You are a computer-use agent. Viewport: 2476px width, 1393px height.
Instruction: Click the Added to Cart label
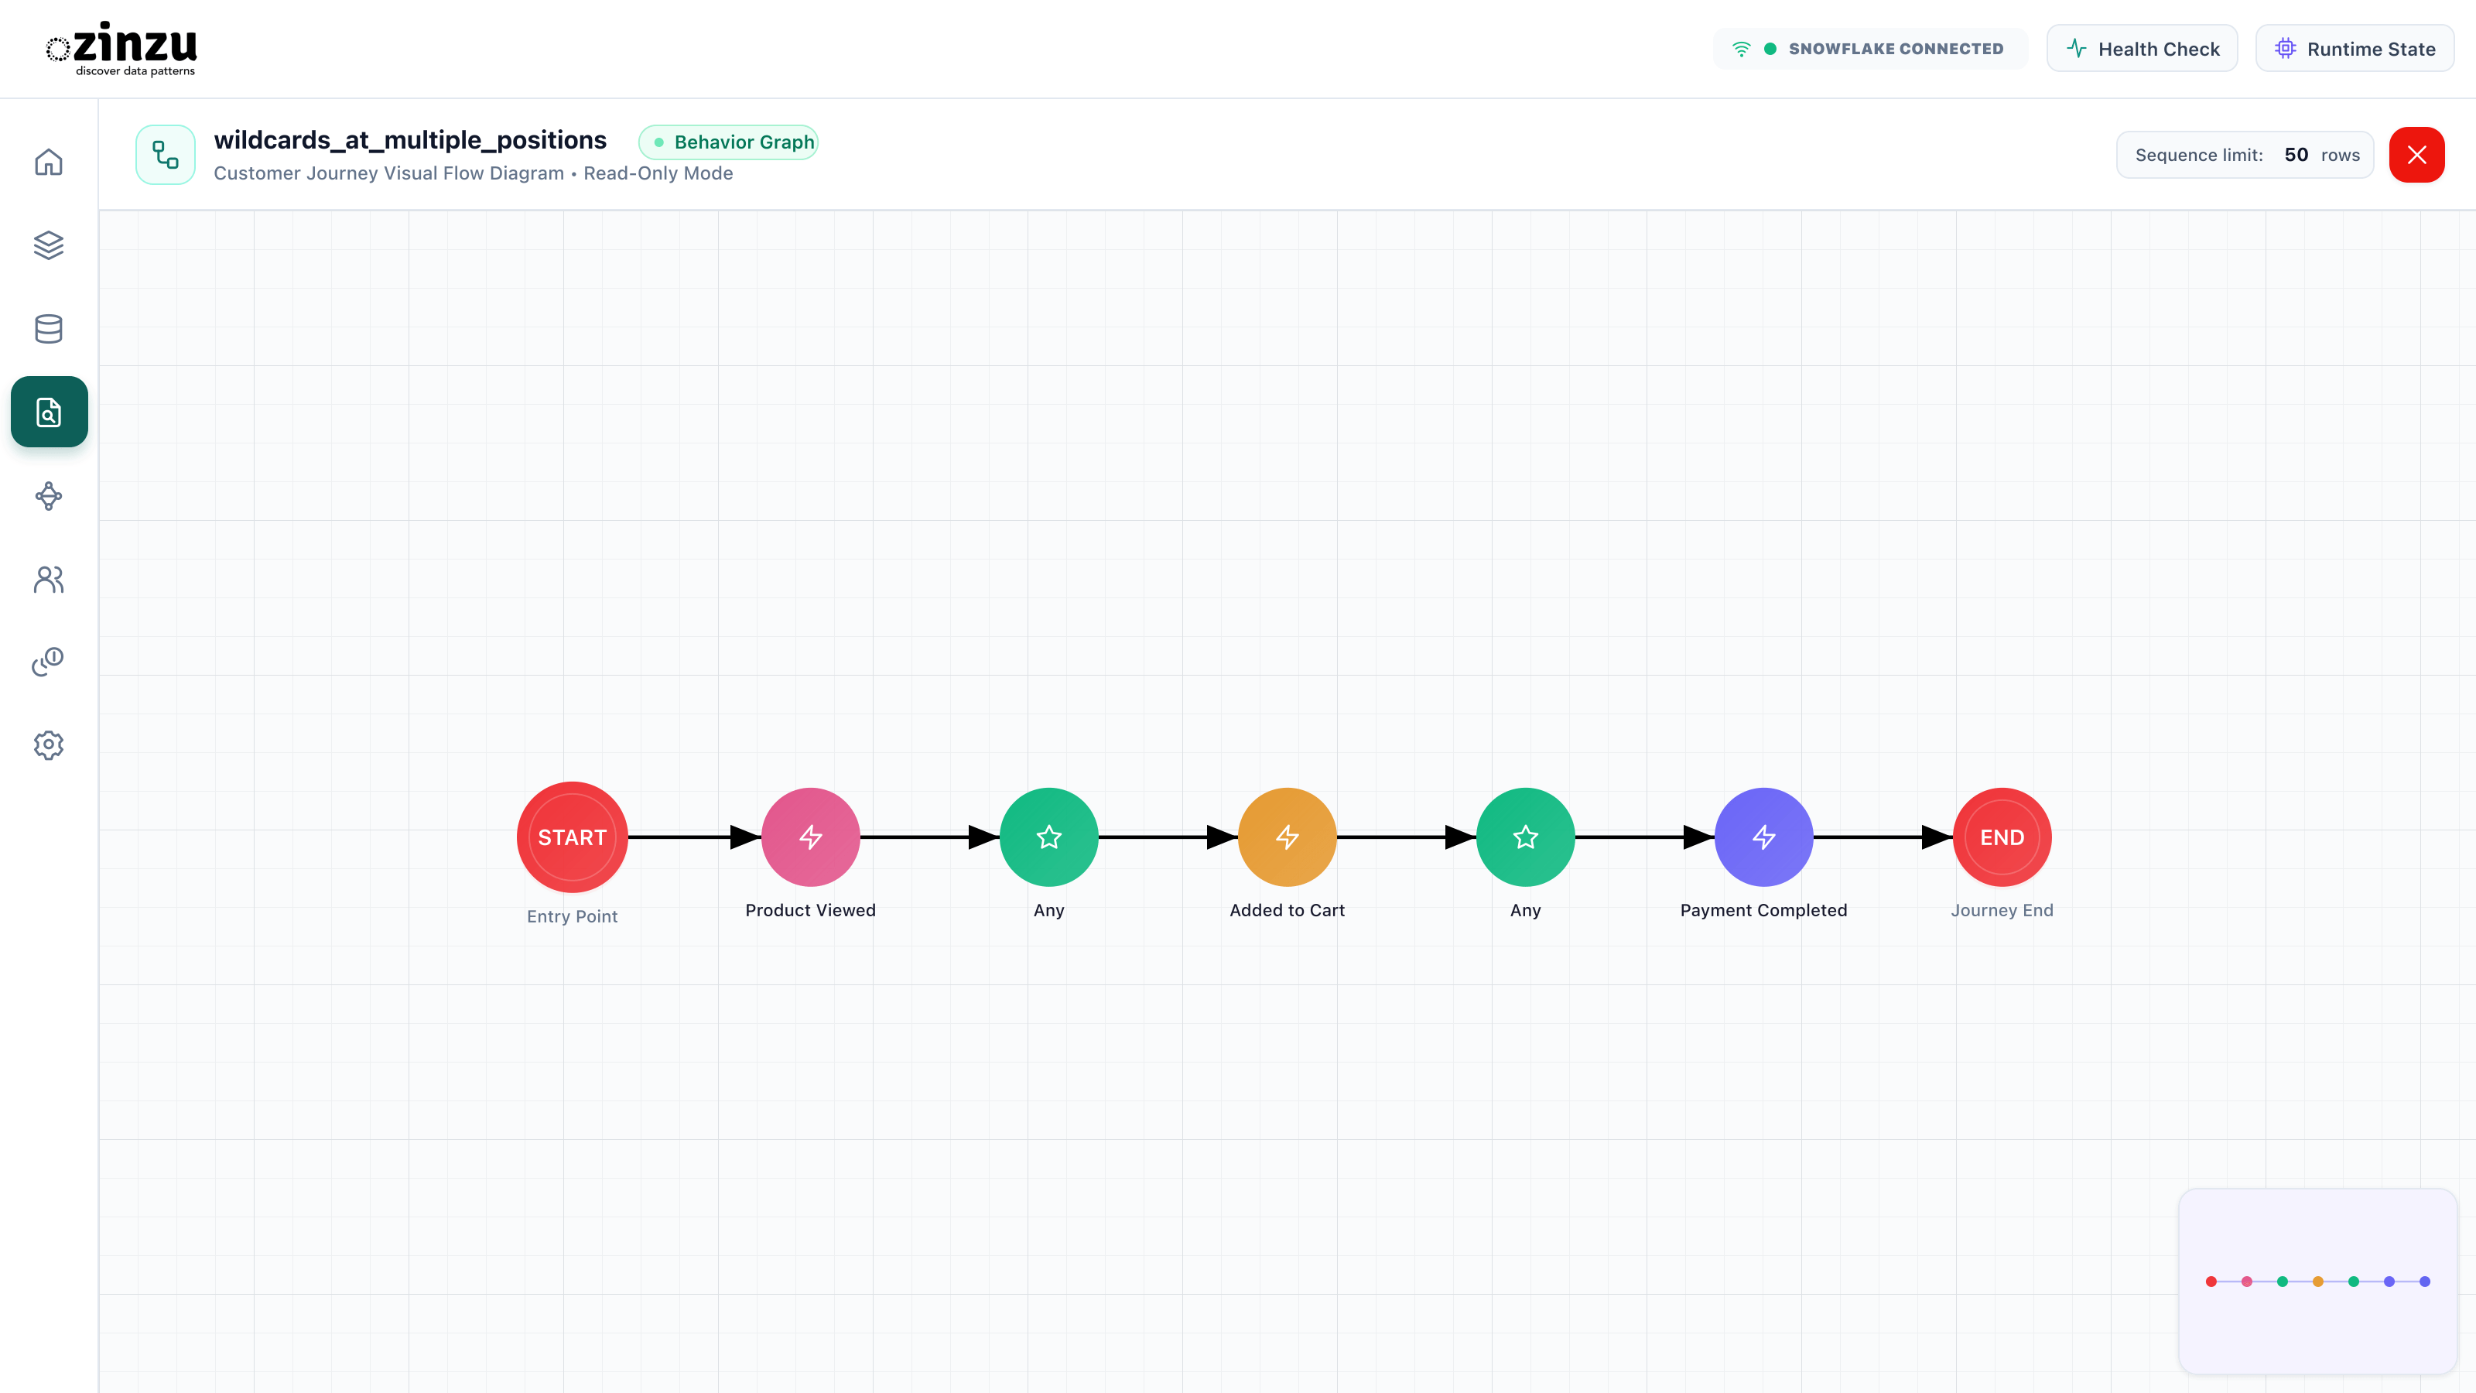tap(1287, 910)
